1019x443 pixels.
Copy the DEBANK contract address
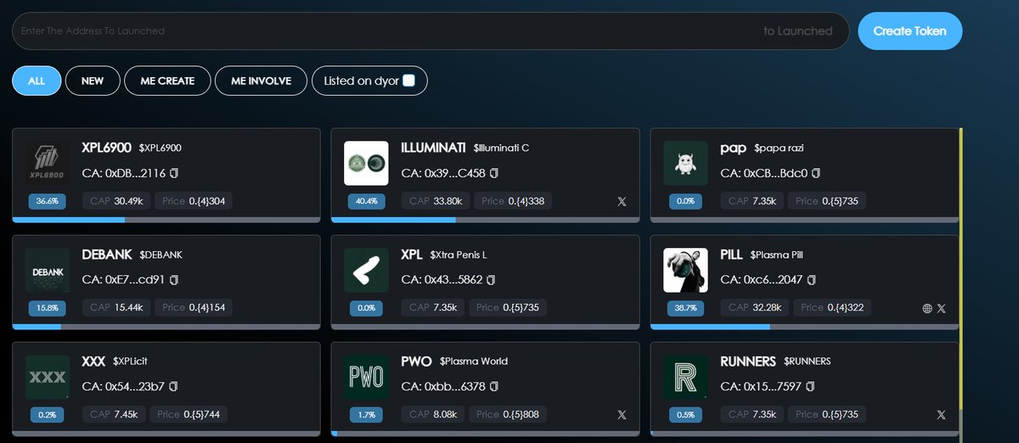click(174, 279)
